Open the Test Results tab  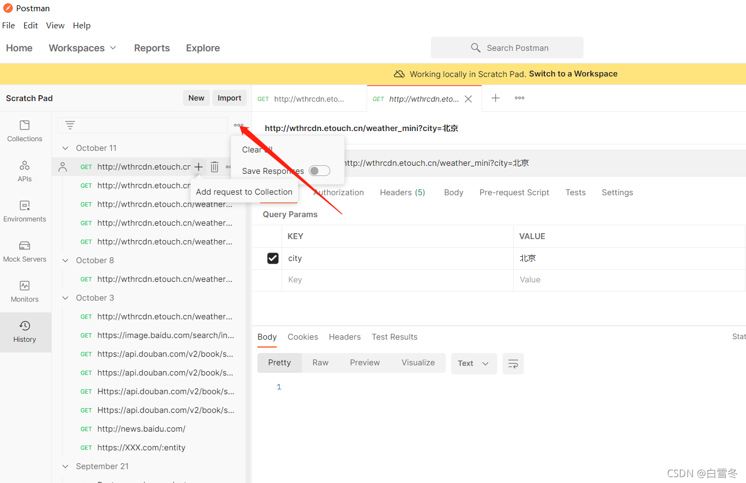click(x=394, y=337)
